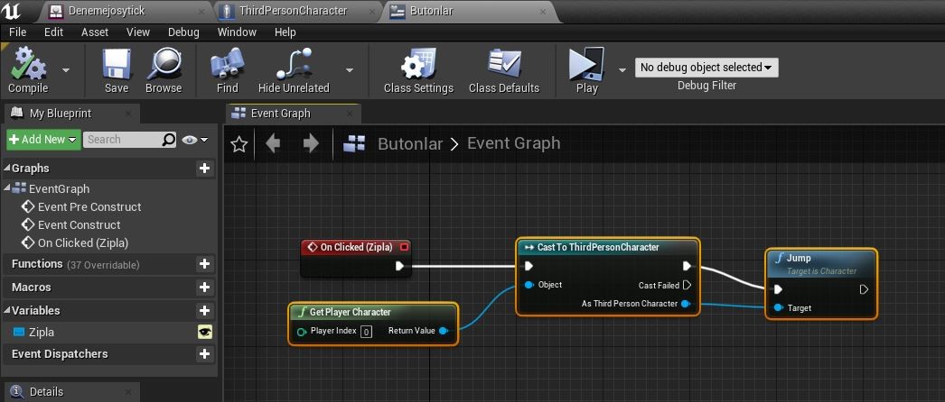Close the Butonlar tab

(x=543, y=11)
